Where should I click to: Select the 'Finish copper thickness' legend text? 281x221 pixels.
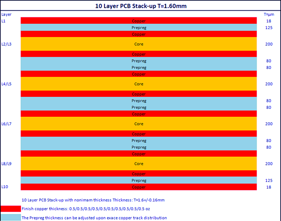click(86, 209)
